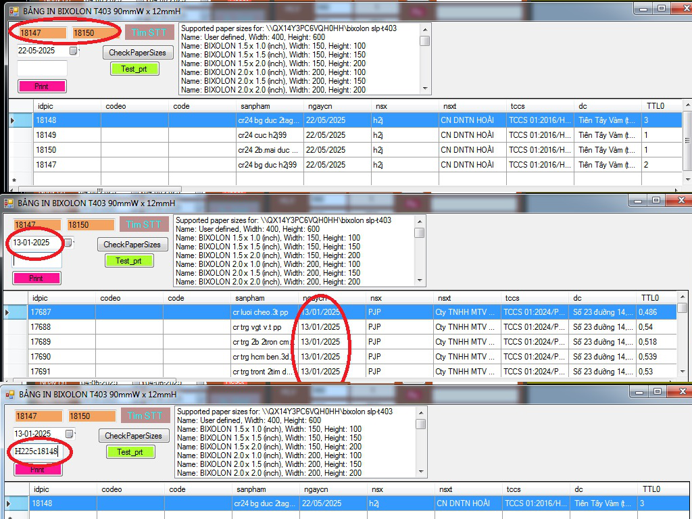The image size is (692, 519).
Task: Focus the text field containing H225c18148
Action: pos(38,451)
